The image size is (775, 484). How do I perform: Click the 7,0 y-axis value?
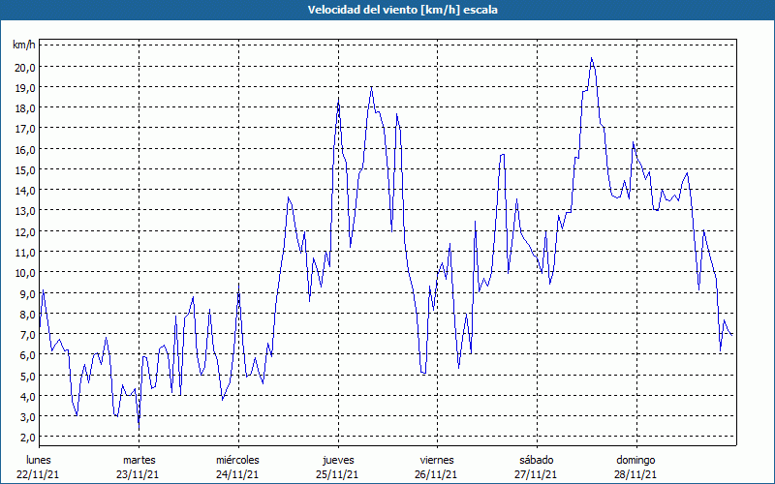27,334
